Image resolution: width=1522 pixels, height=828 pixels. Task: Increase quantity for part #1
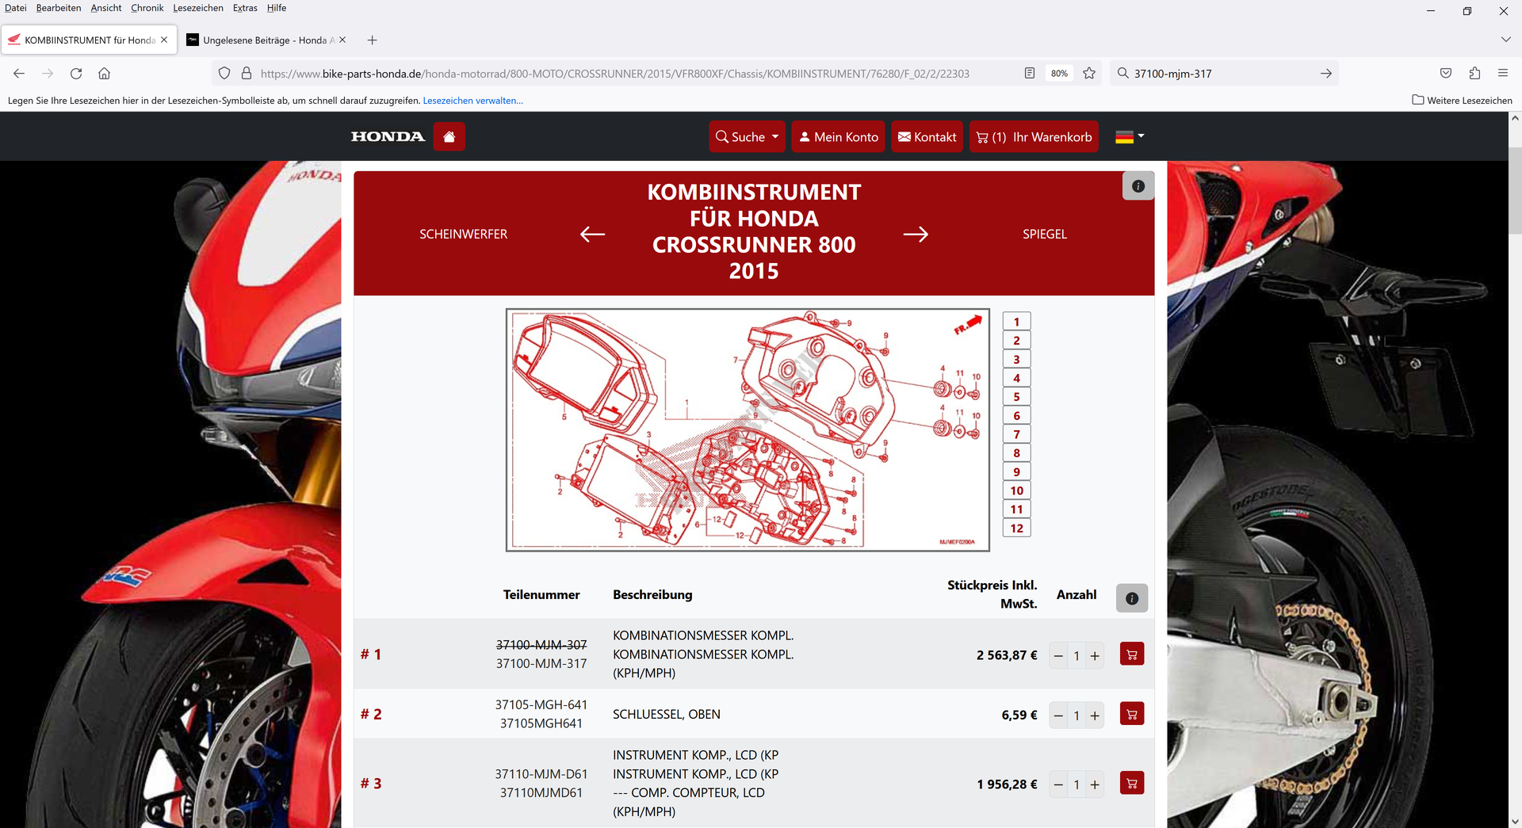pos(1095,656)
